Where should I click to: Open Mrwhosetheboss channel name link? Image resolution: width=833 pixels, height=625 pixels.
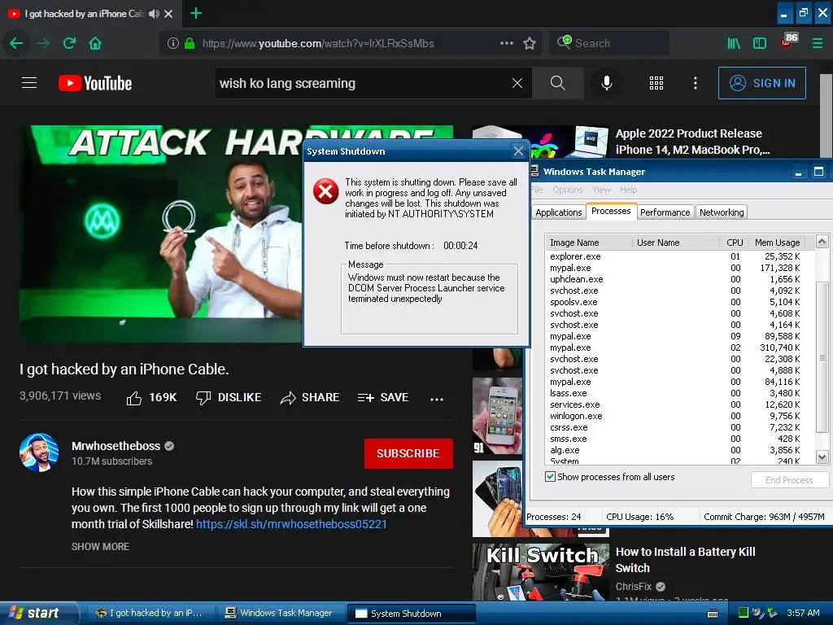coord(116,446)
